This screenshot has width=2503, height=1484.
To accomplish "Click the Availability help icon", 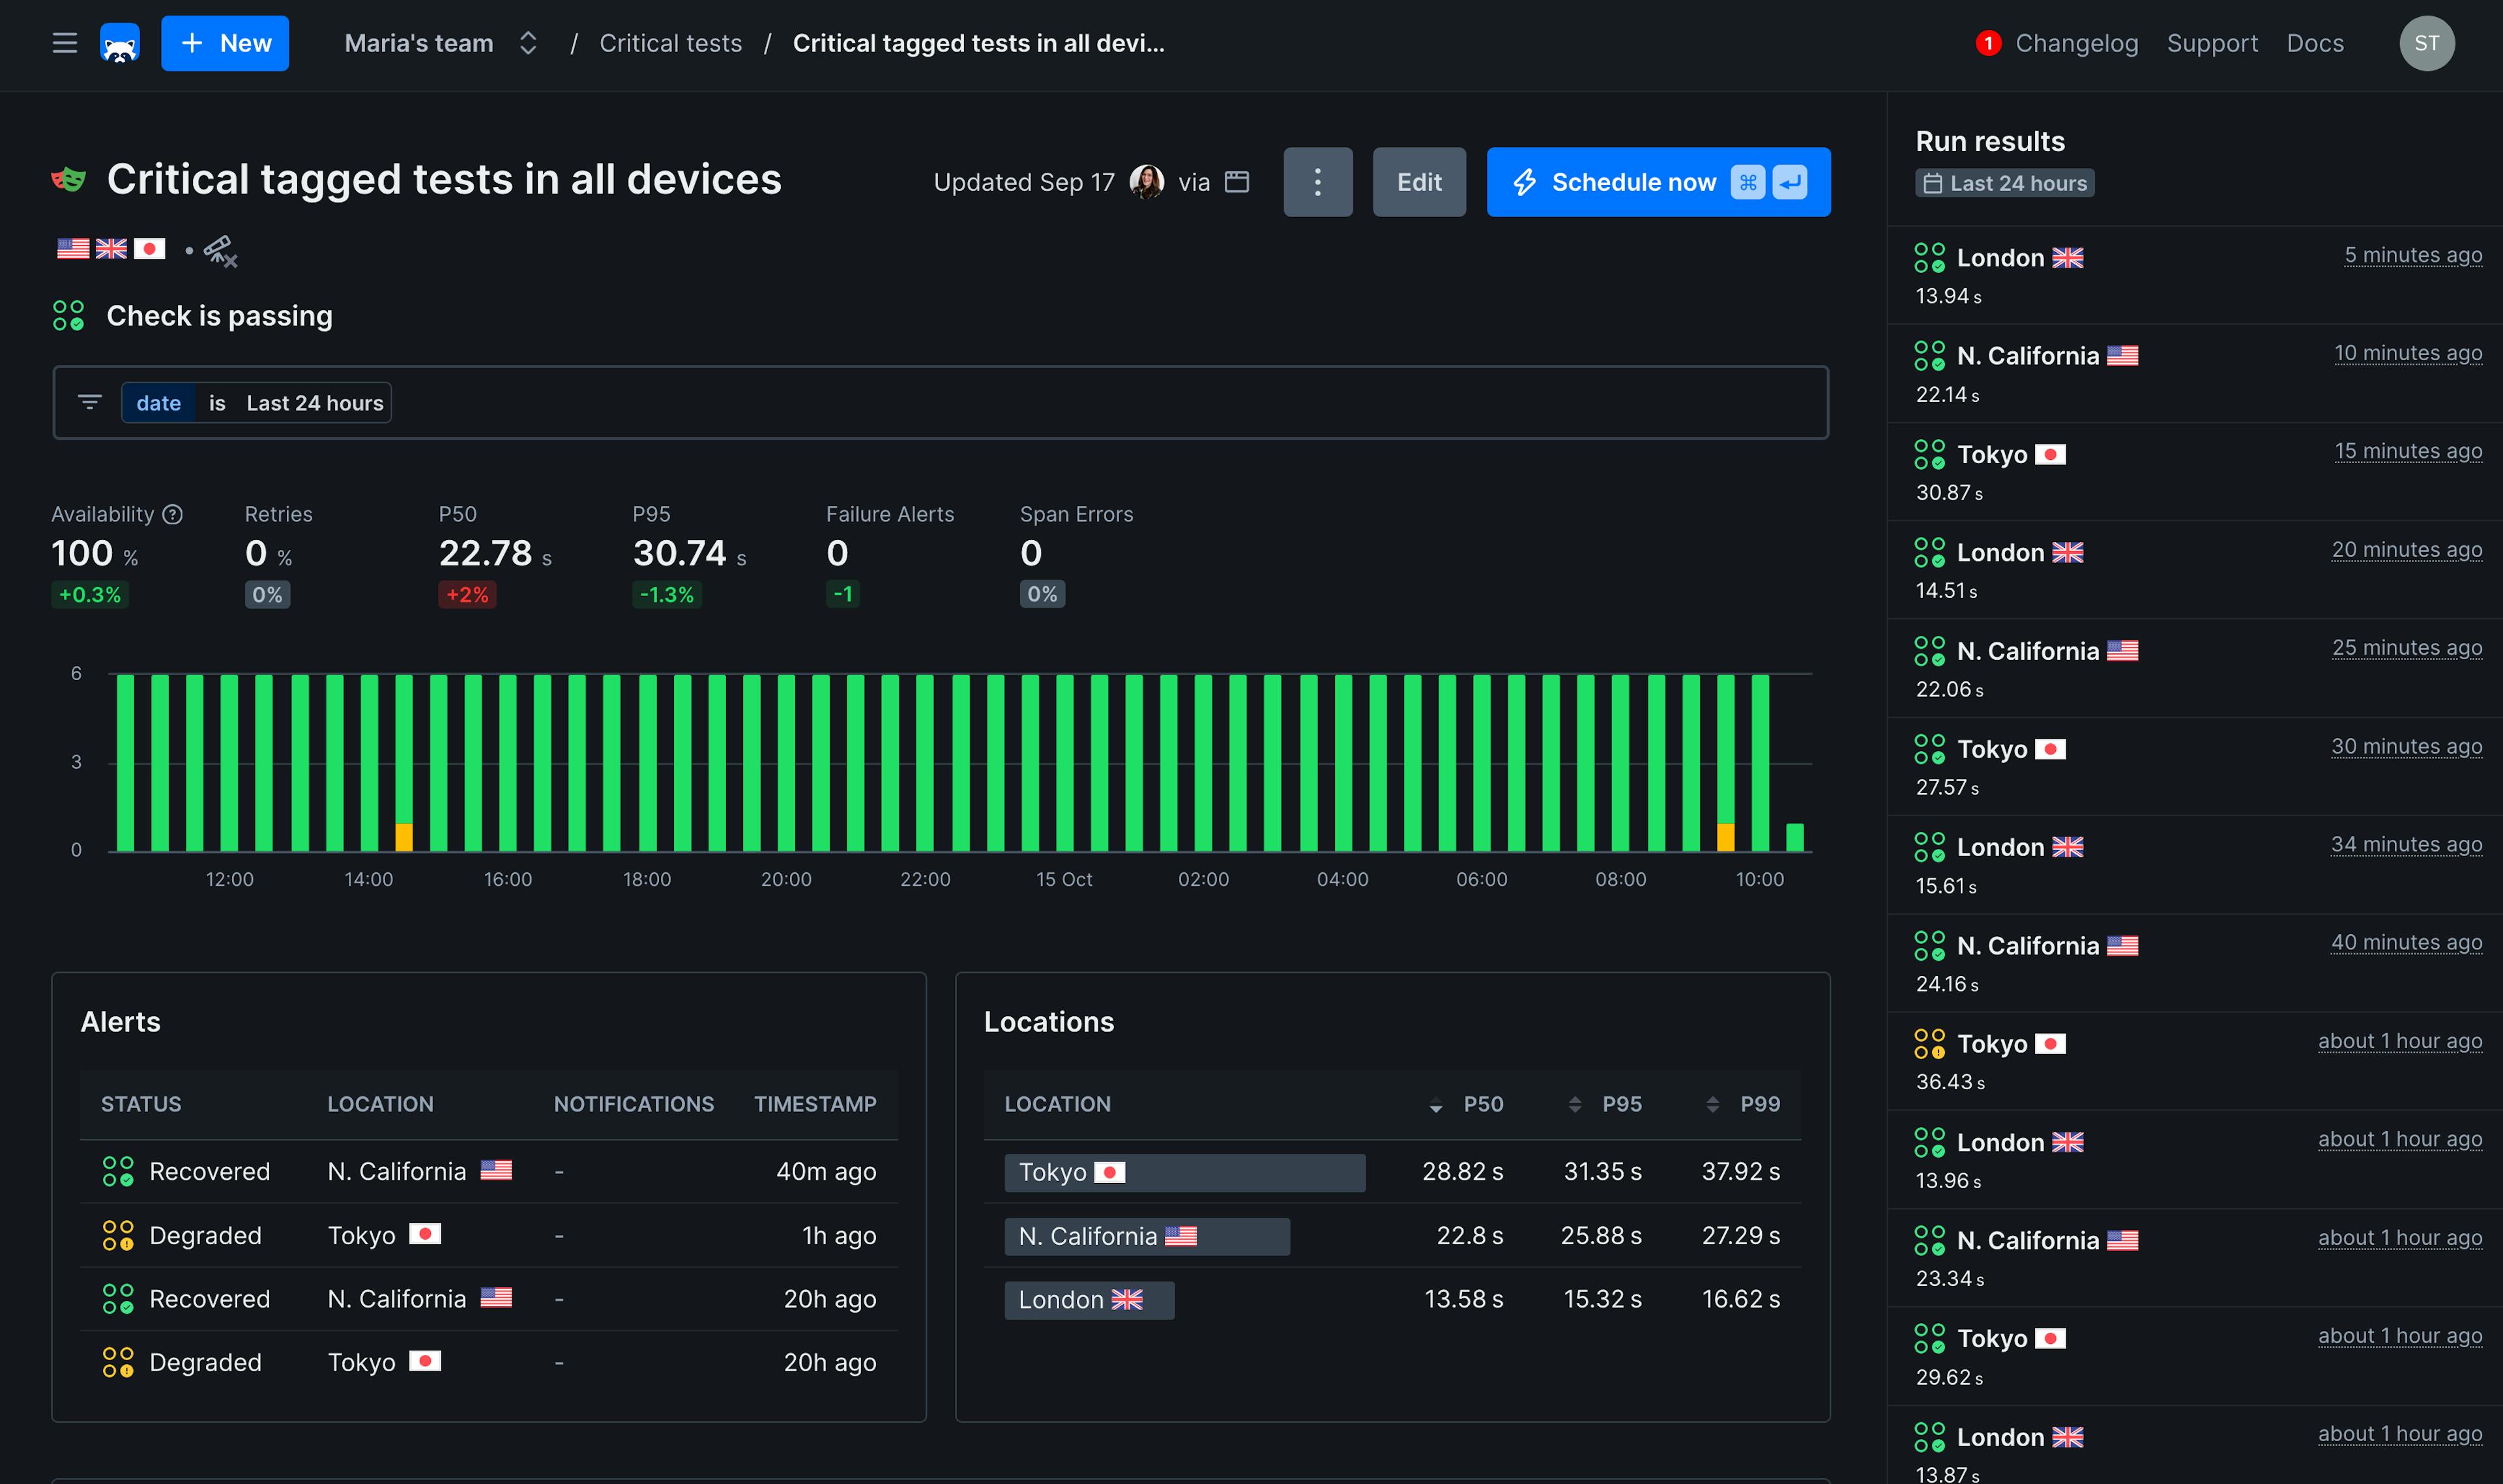I will 172,514.
